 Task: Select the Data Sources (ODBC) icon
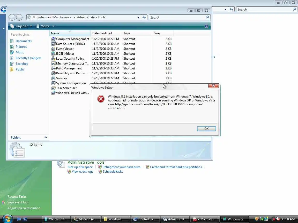(53, 44)
